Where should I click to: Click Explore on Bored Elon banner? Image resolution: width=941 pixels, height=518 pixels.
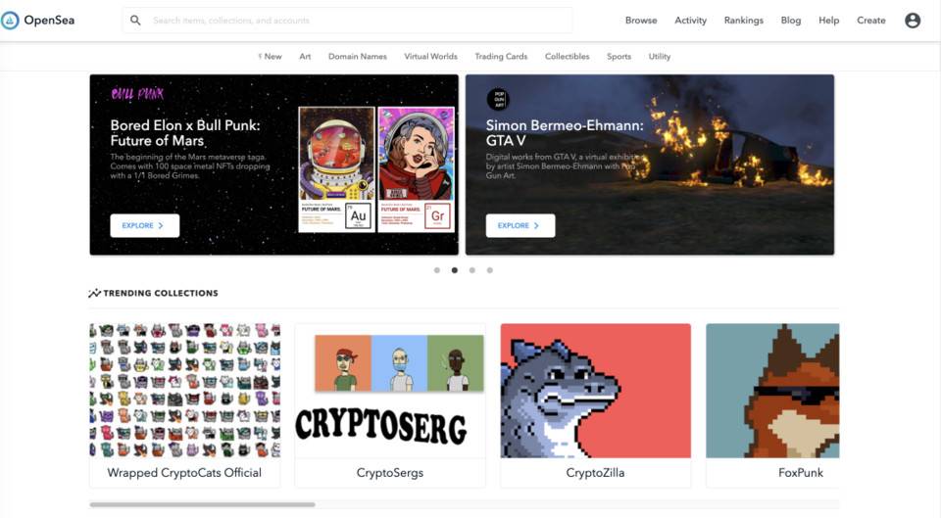(145, 225)
